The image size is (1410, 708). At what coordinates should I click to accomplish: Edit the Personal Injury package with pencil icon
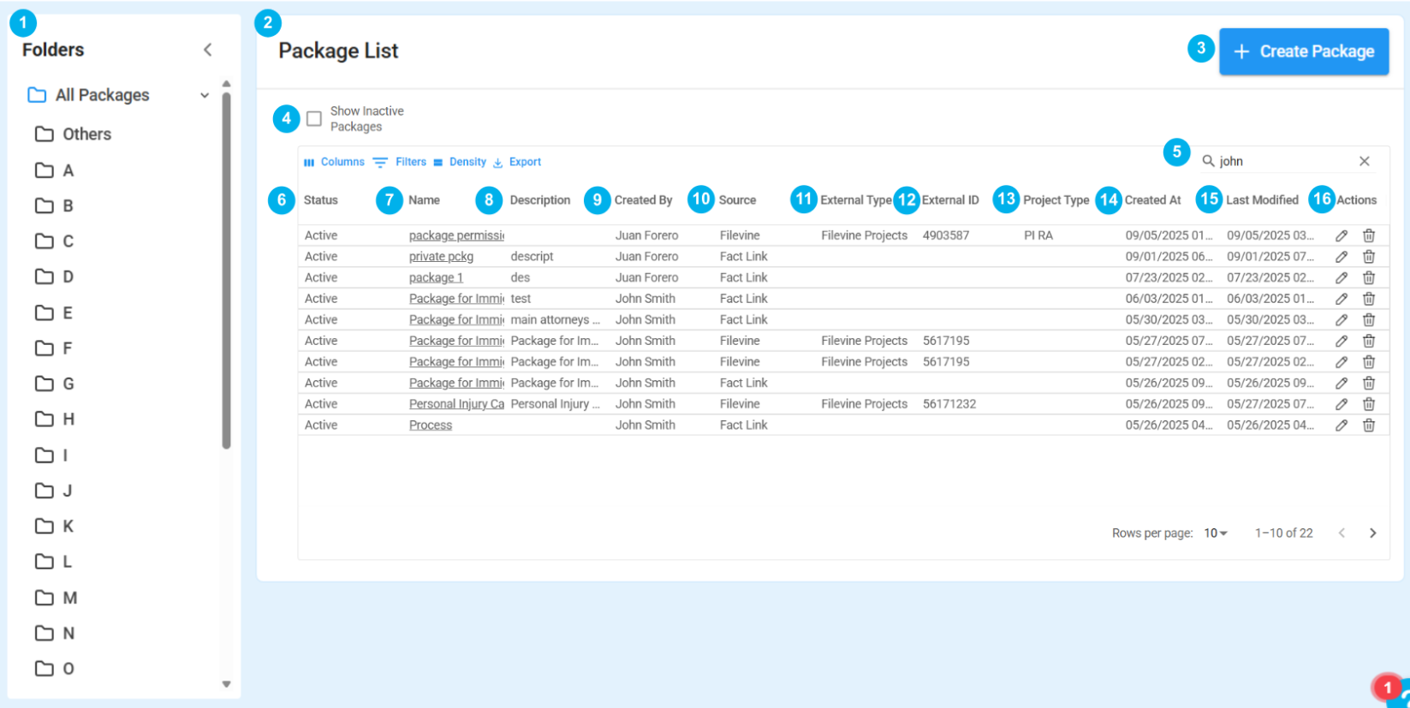[x=1342, y=404]
